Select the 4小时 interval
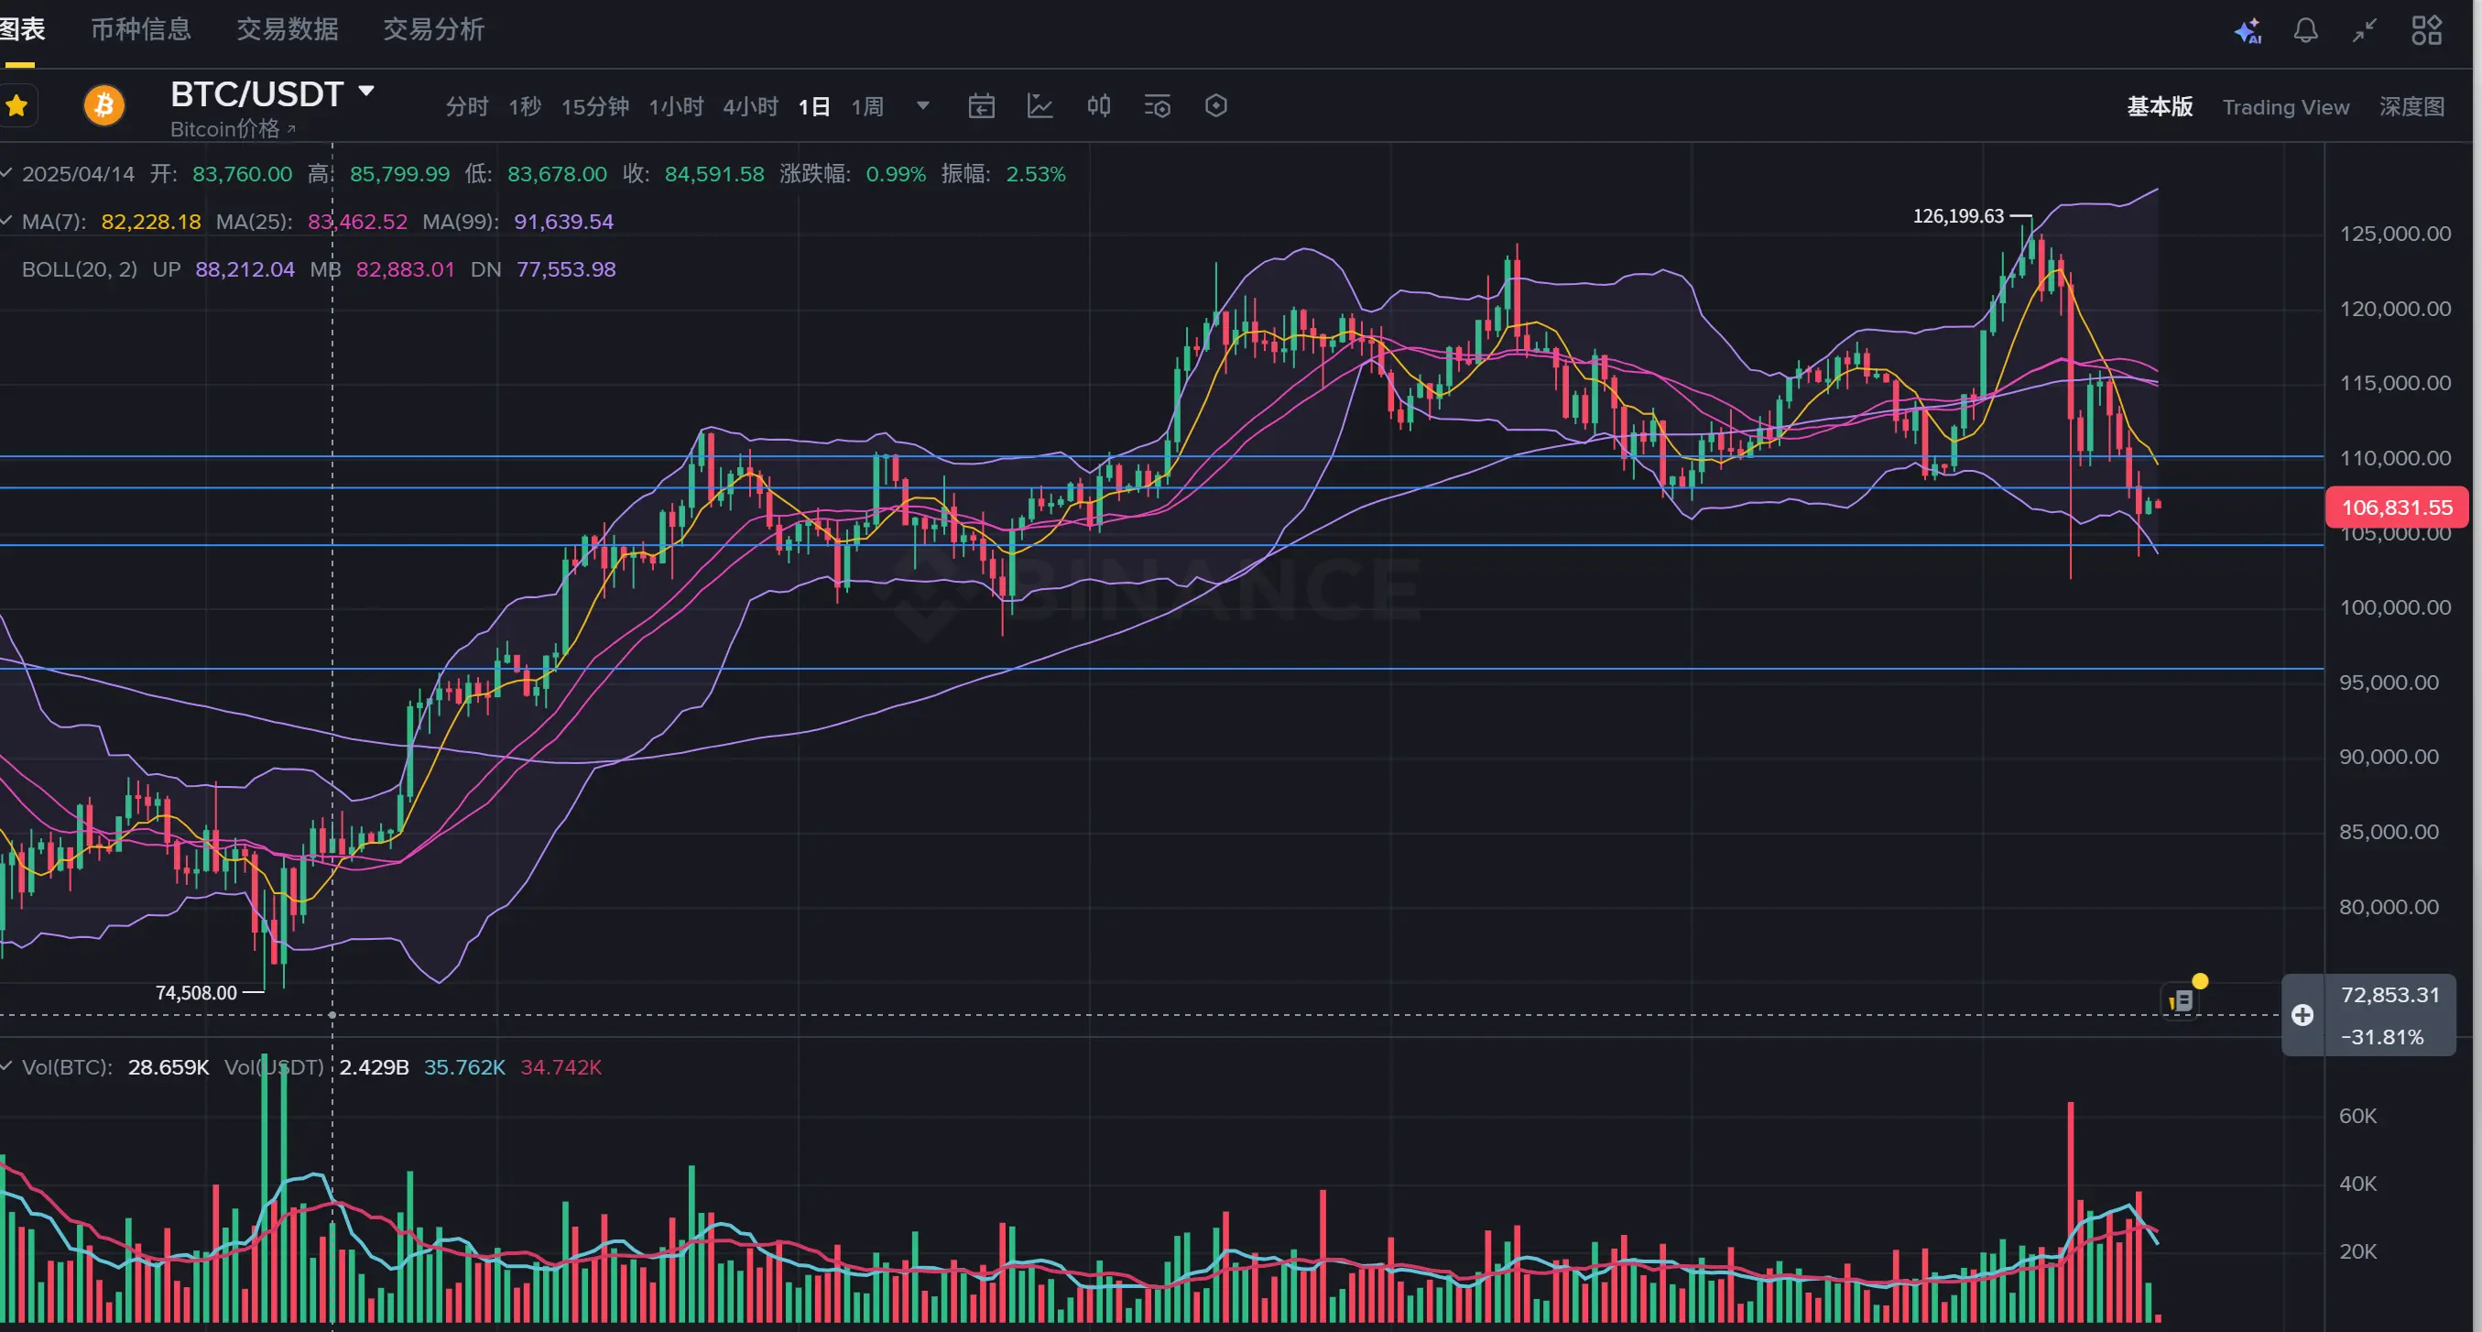 pos(749,106)
